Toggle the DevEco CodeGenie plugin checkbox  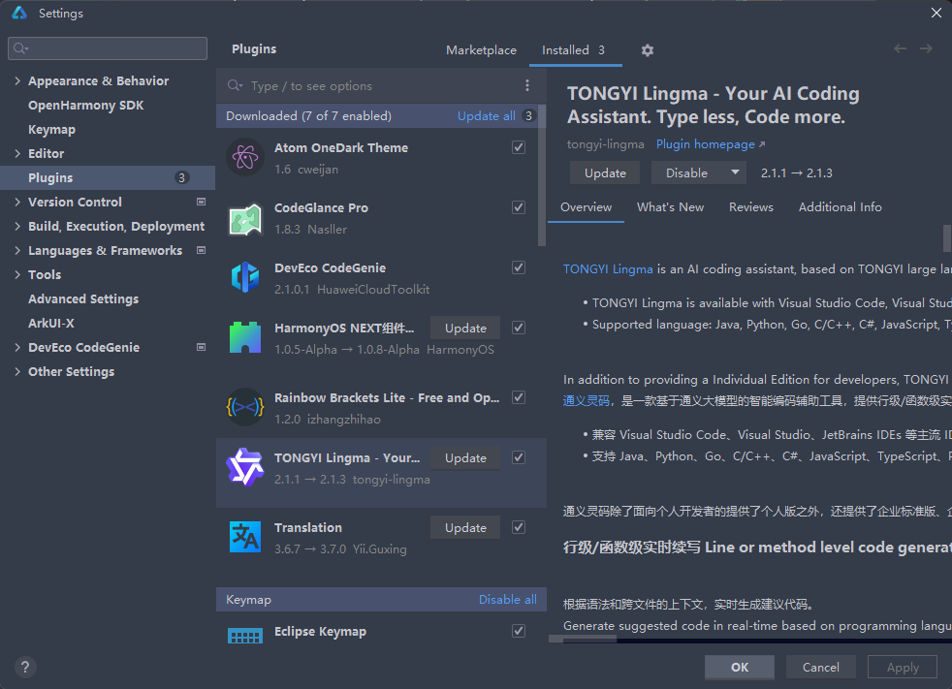pyautogui.click(x=519, y=267)
